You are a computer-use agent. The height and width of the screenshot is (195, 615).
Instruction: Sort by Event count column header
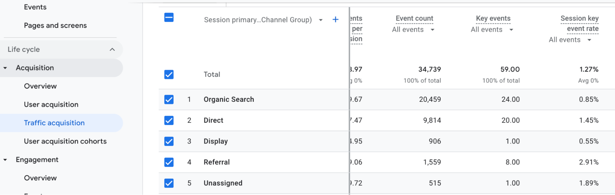click(x=414, y=18)
